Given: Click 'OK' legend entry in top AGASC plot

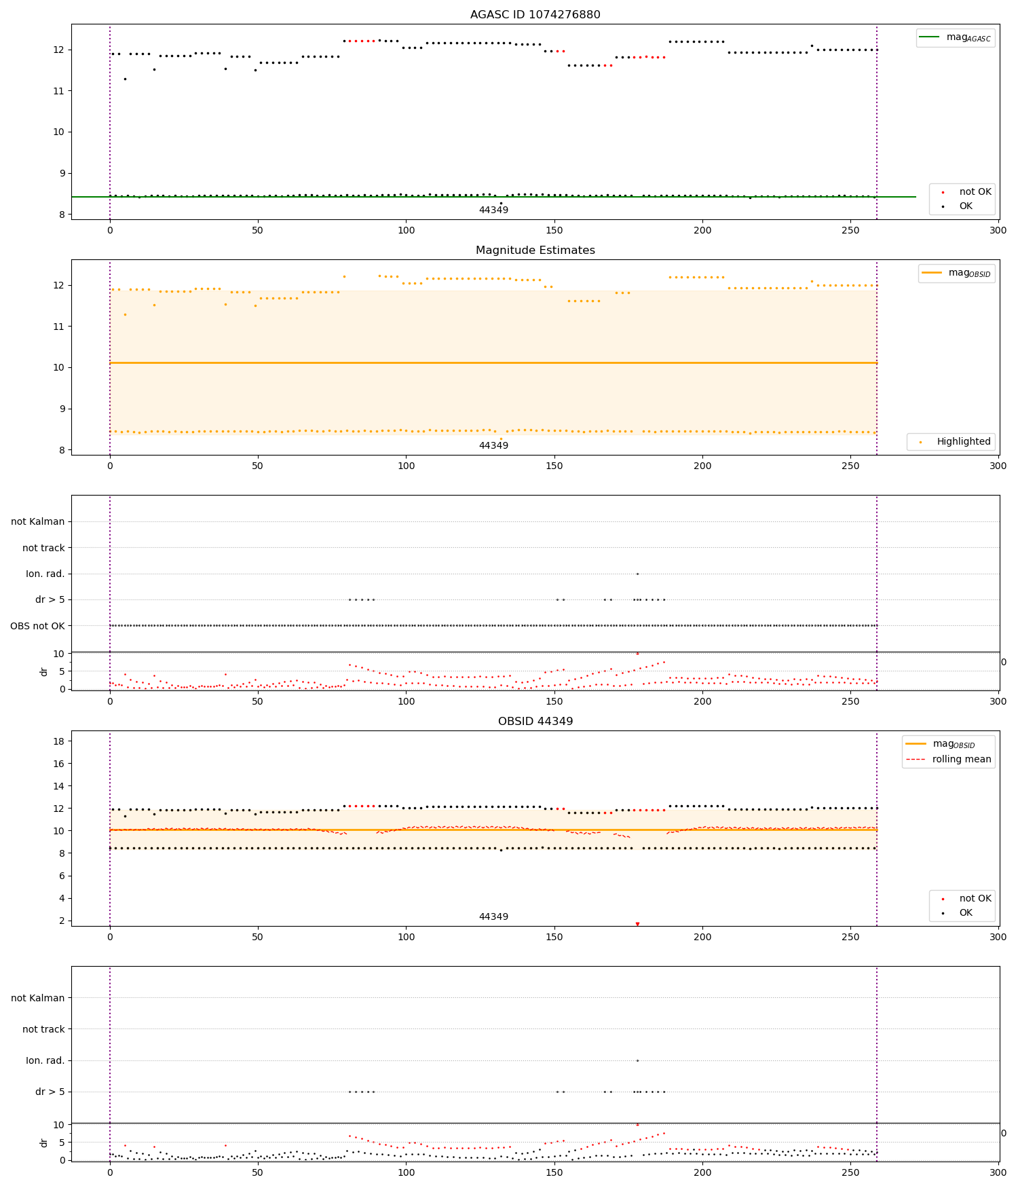Looking at the screenshot, I should click(956, 206).
